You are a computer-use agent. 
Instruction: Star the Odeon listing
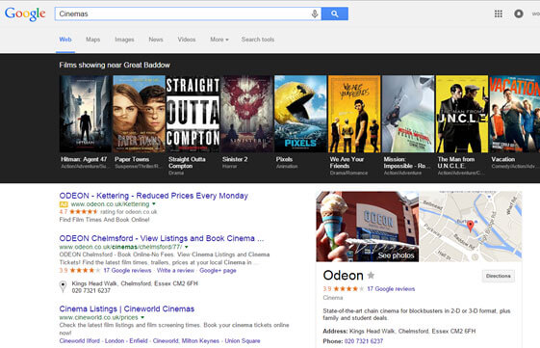(x=371, y=276)
